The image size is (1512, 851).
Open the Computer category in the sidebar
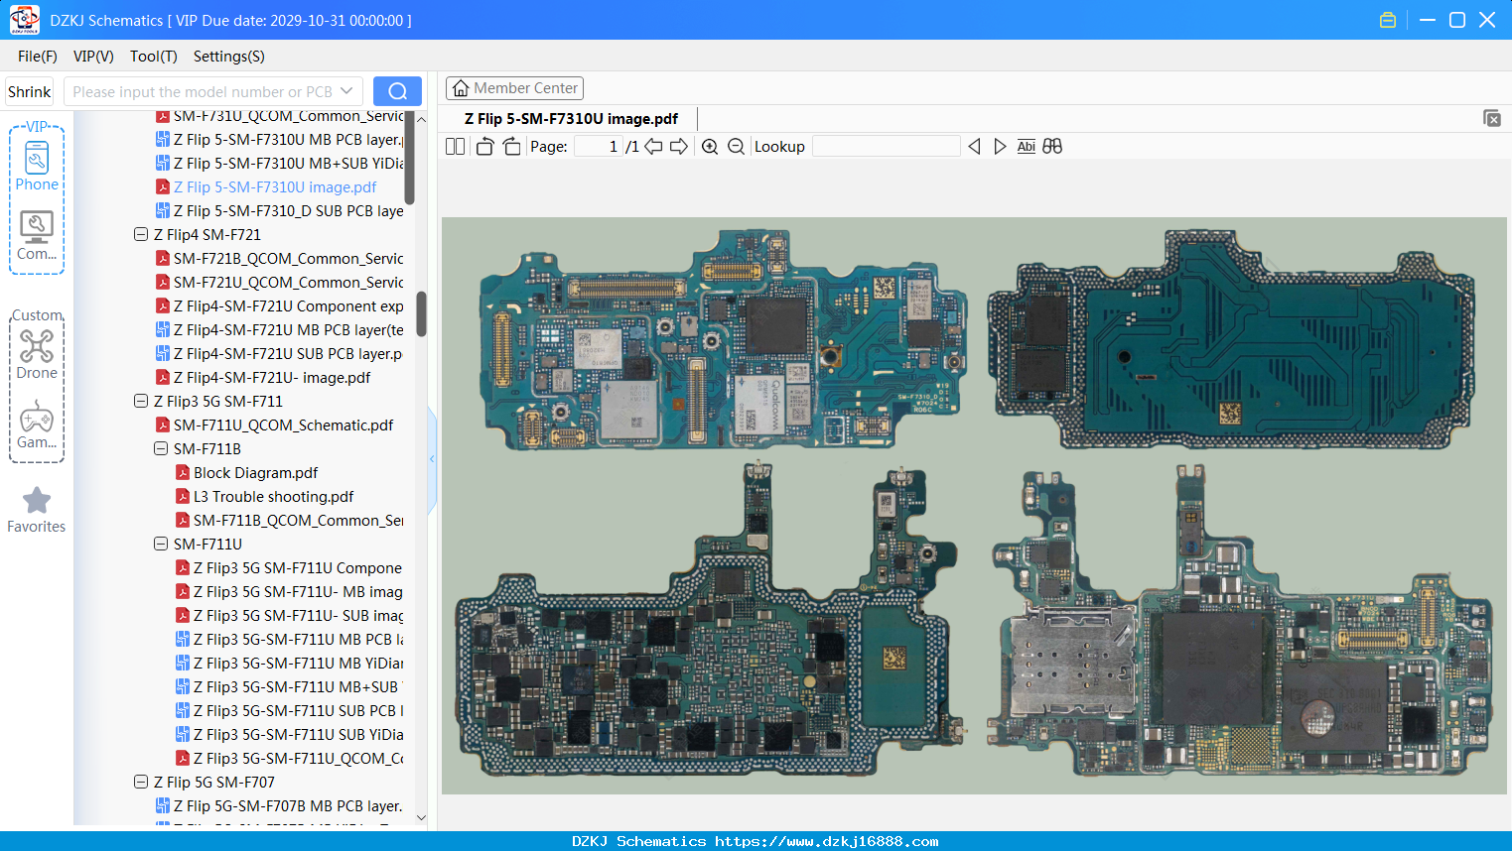click(x=37, y=236)
